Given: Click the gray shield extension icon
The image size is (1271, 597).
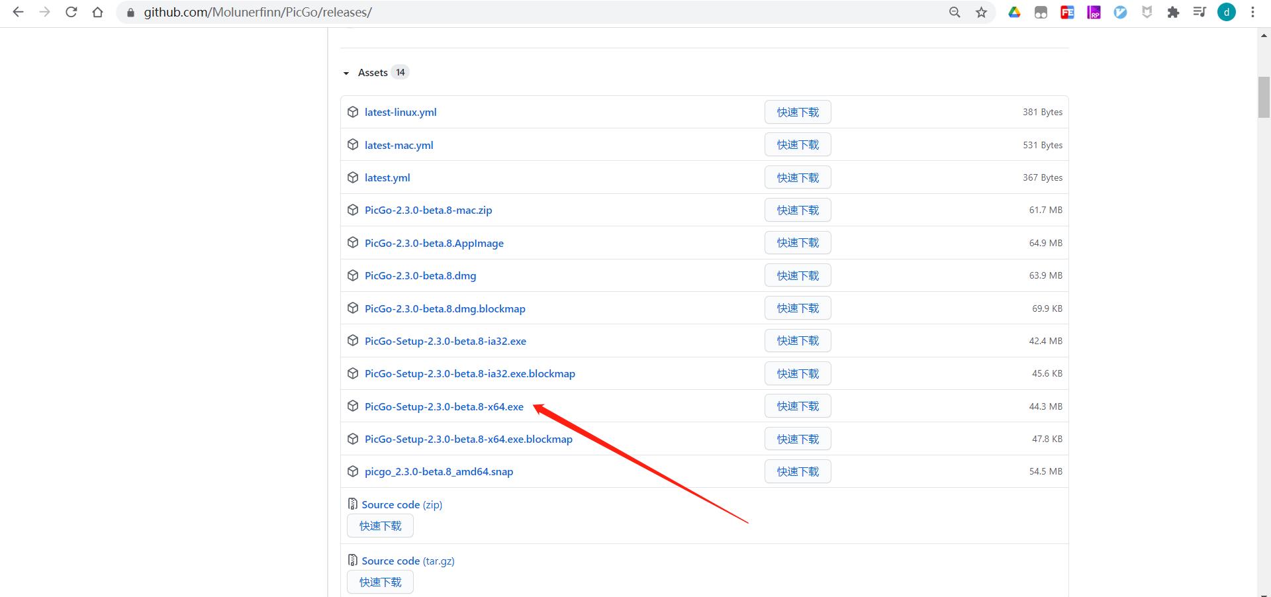Looking at the screenshot, I should [x=1147, y=12].
